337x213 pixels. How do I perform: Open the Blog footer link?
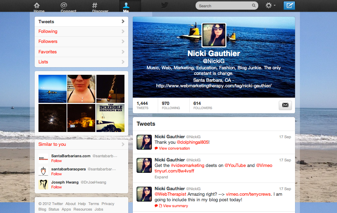(42, 209)
